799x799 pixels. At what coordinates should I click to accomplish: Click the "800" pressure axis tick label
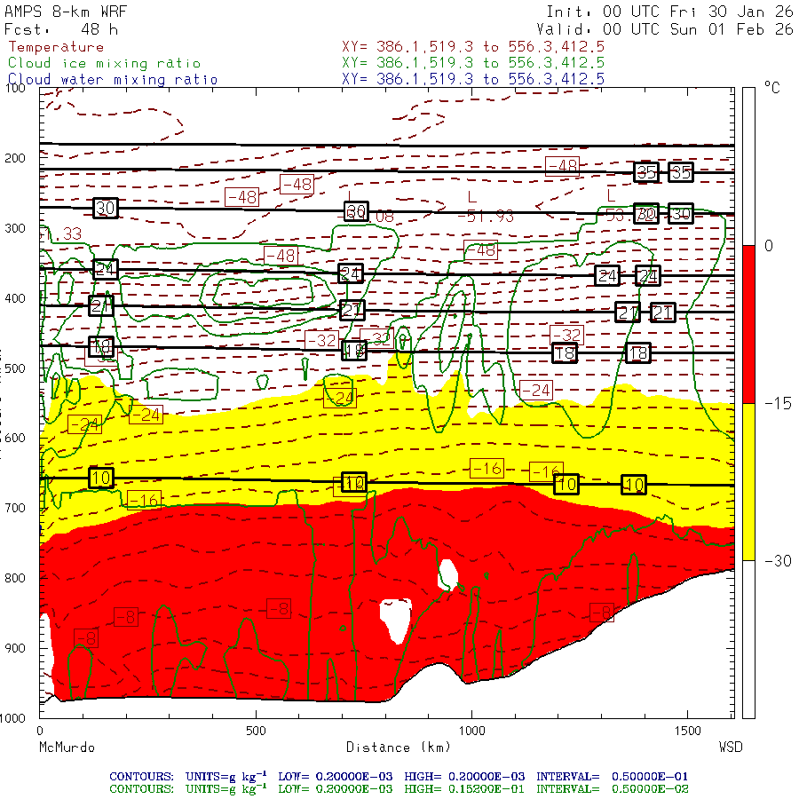click(x=15, y=578)
